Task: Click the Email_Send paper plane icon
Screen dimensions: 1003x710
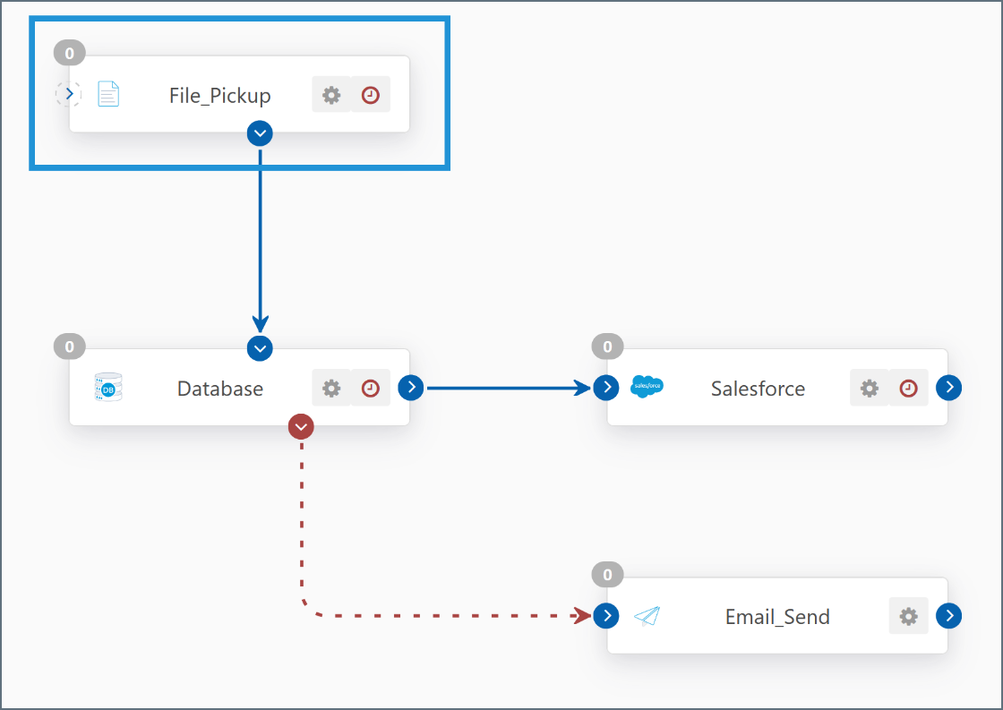Action: click(x=647, y=616)
